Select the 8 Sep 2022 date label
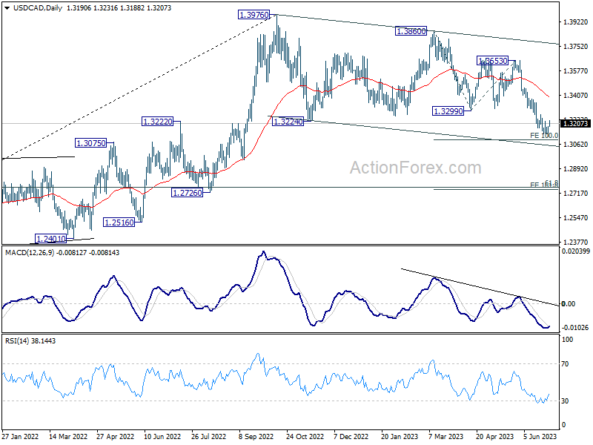The image size is (593, 445). click(x=256, y=436)
